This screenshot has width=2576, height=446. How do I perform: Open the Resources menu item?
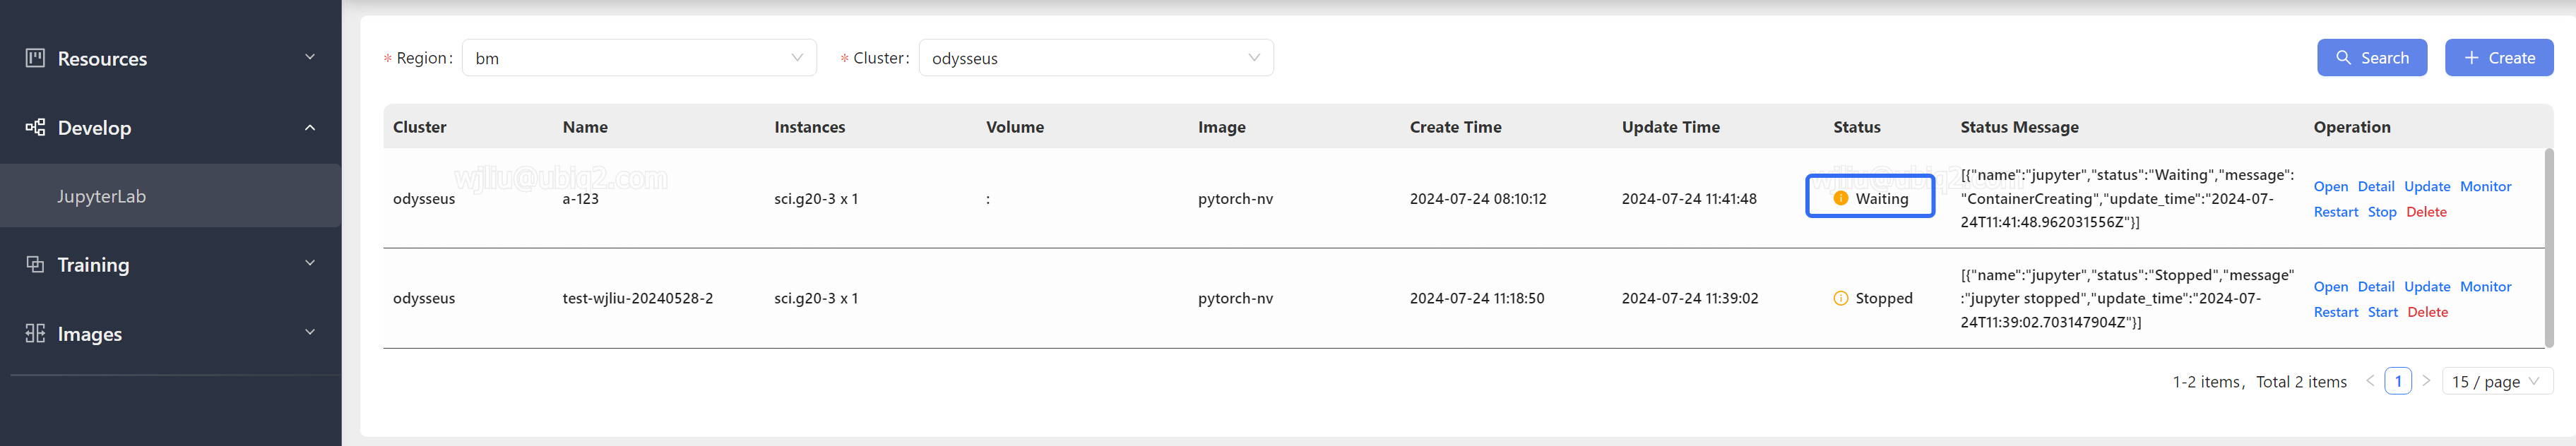click(170, 58)
